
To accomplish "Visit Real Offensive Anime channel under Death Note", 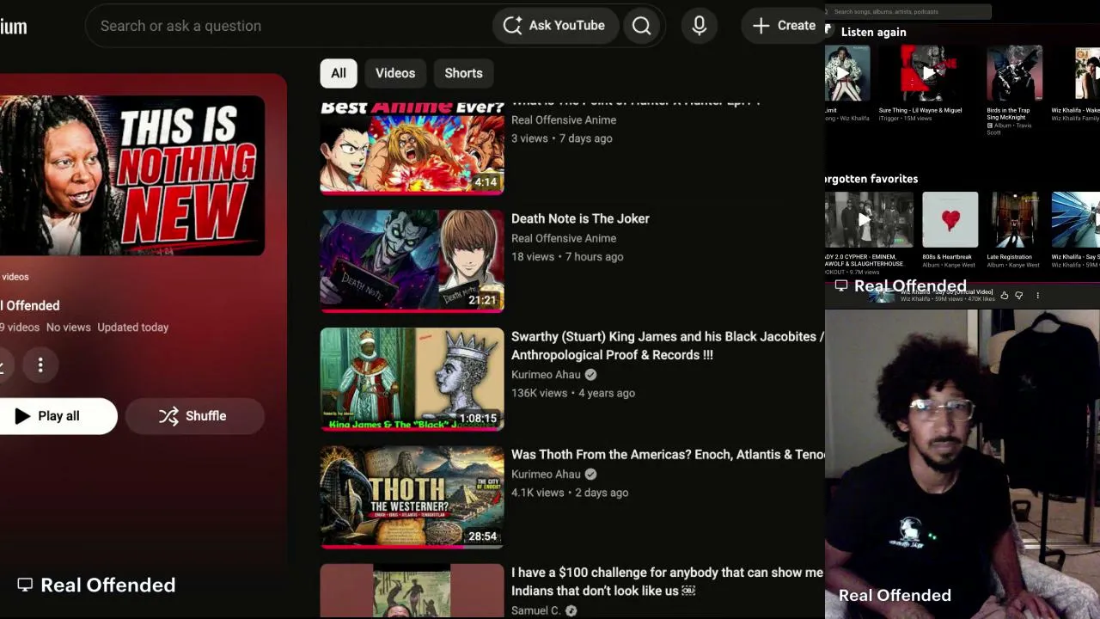I will pyautogui.click(x=564, y=238).
